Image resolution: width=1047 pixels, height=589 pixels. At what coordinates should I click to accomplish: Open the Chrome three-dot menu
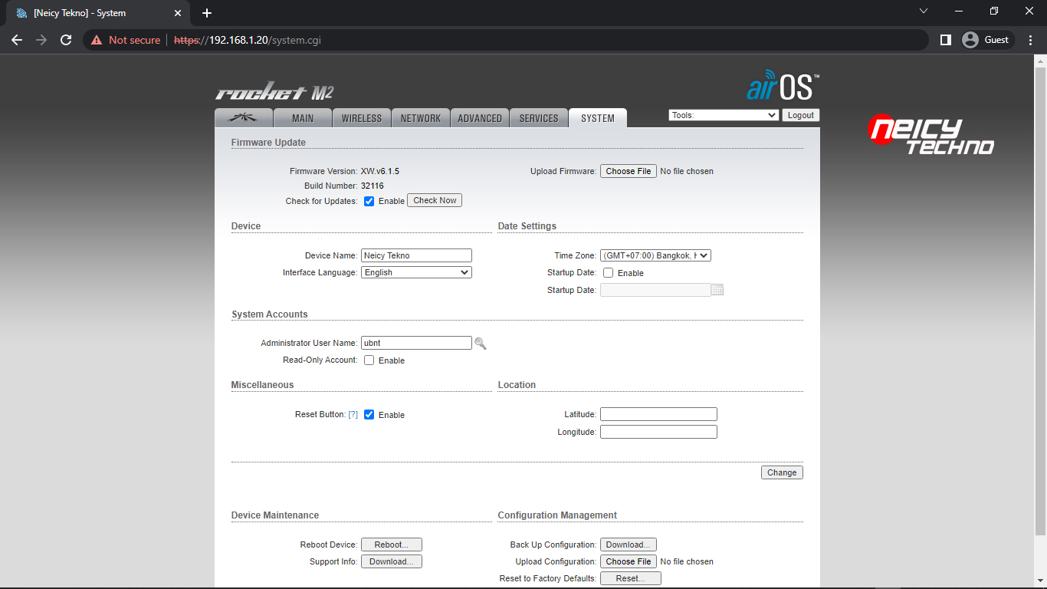pos(1031,40)
